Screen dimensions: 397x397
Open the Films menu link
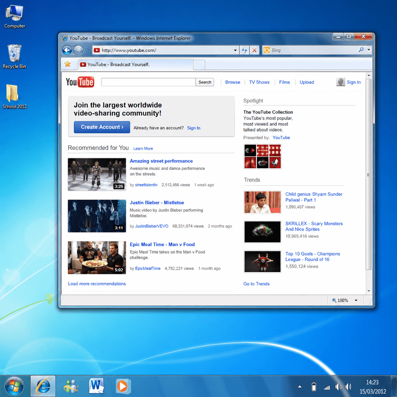[x=284, y=82]
